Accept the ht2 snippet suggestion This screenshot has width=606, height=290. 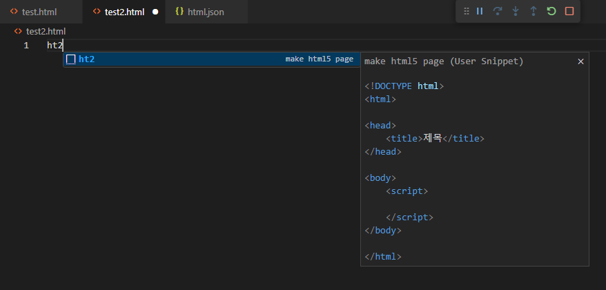(x=212, y=59)
